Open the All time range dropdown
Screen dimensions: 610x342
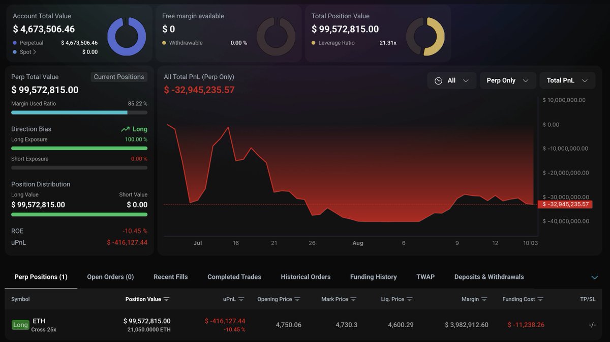click(x=452, y=80)
